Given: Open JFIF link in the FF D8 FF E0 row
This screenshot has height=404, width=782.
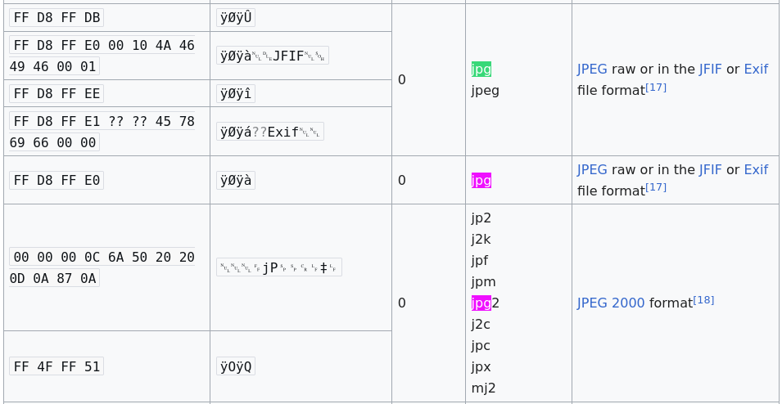Looking at the screenshot, I should coord(710,170).
